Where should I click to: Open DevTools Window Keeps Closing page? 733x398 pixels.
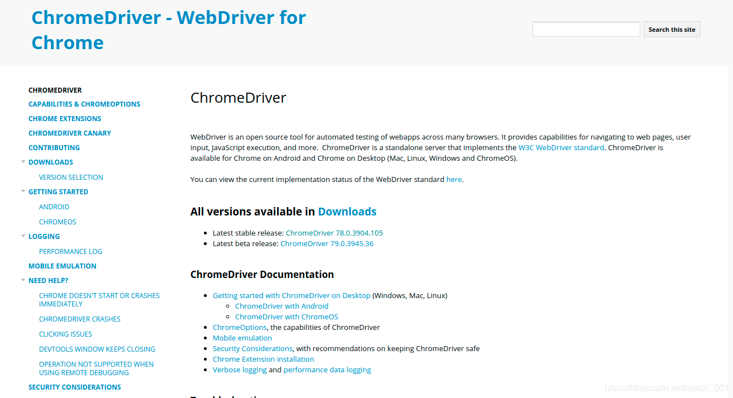(x=97, y=349)
